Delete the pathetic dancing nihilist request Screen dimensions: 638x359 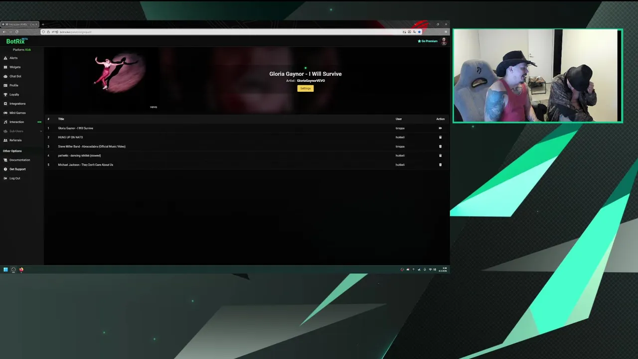(440, 156)
